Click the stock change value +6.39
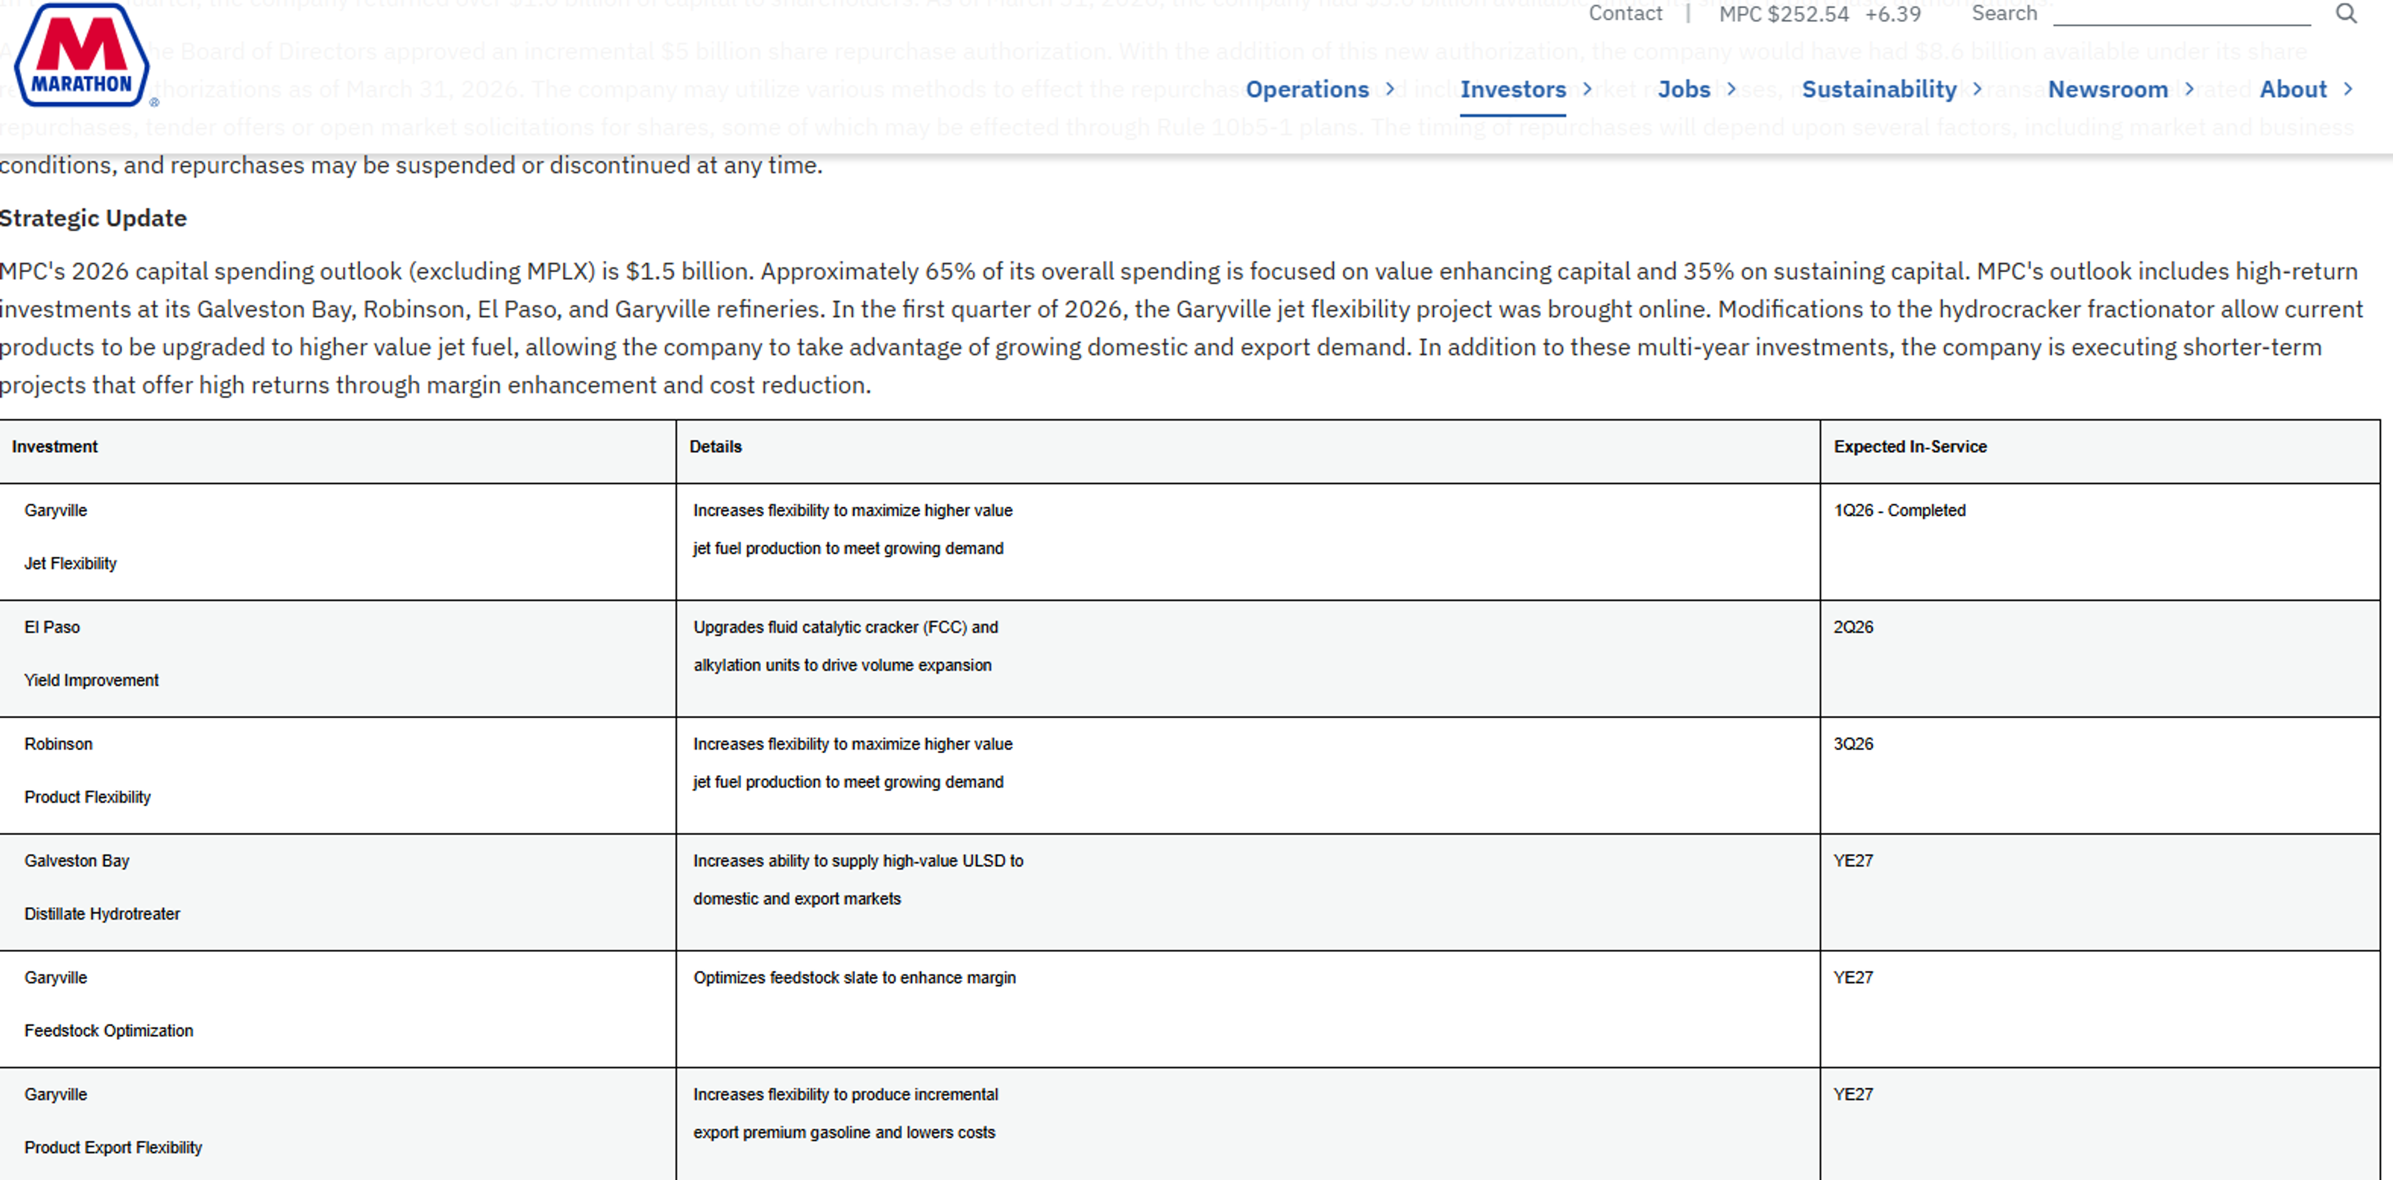Image resolution: width=2393 pixels, height=1180 pixels. point(1893,14)
